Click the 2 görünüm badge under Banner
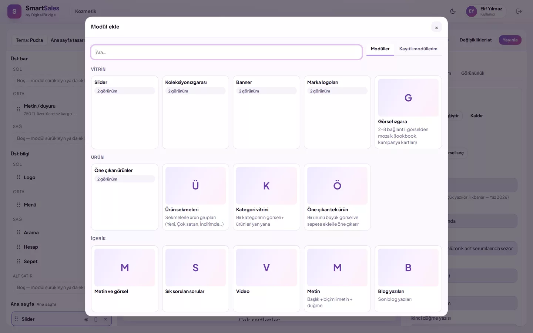Viewport: 533px width, 333px height. click(x=266, y=91)
